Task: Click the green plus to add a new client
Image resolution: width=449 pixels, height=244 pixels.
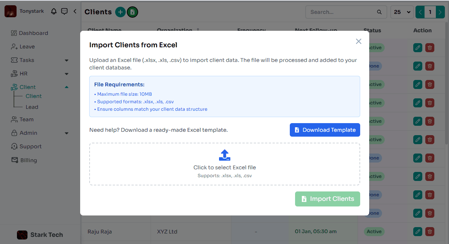Action: [x=120, y=12]
